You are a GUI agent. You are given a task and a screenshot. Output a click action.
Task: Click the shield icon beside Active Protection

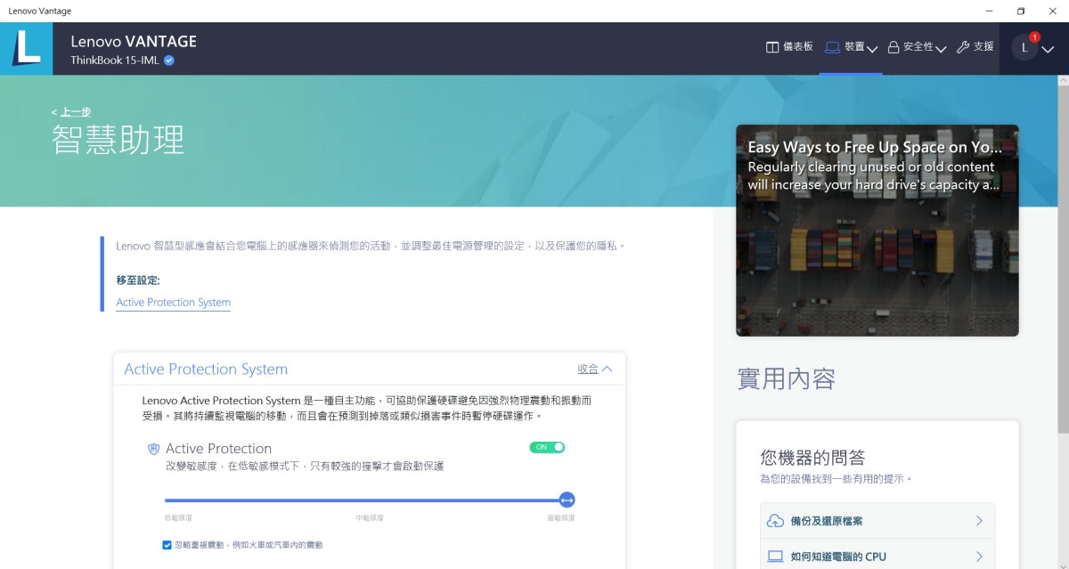point(153,449)
